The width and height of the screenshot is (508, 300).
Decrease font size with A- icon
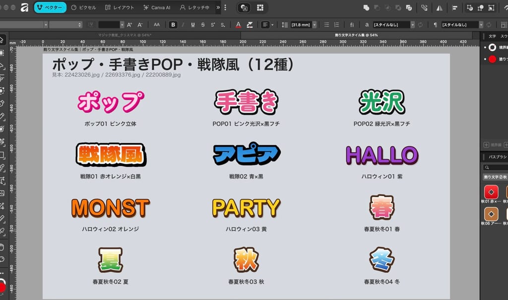(140, 25)
